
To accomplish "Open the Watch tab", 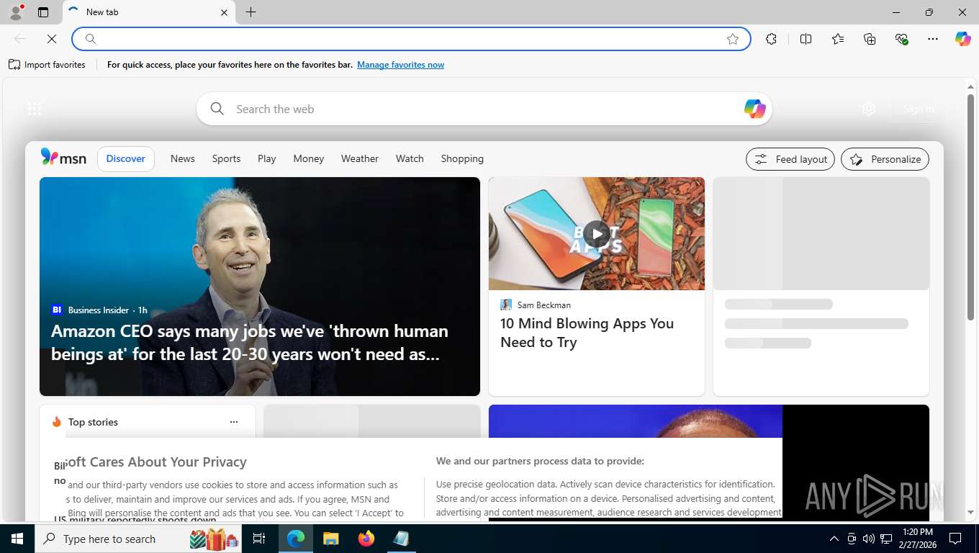I will (x=410, y=158).
